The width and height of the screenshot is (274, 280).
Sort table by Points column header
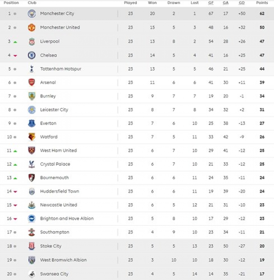click(262, 3)
